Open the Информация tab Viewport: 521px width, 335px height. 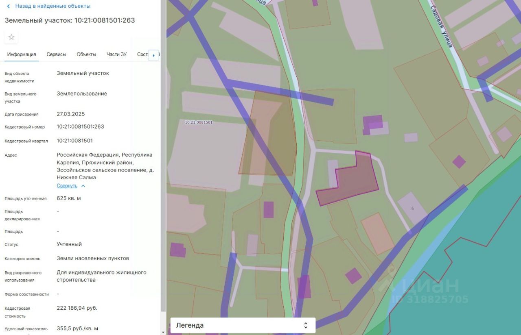point(22,54)
